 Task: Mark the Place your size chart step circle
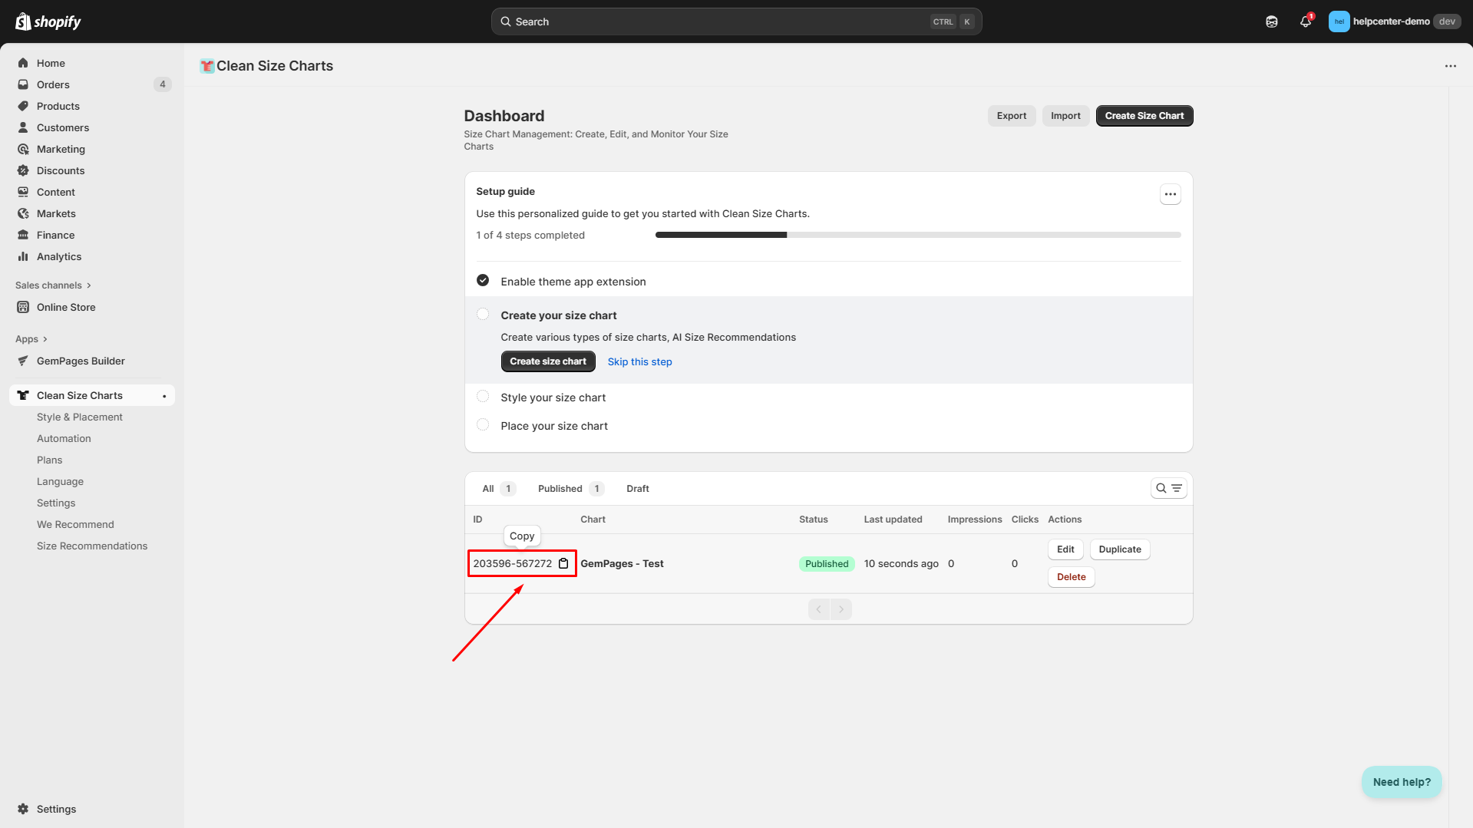tap(483, 425)
